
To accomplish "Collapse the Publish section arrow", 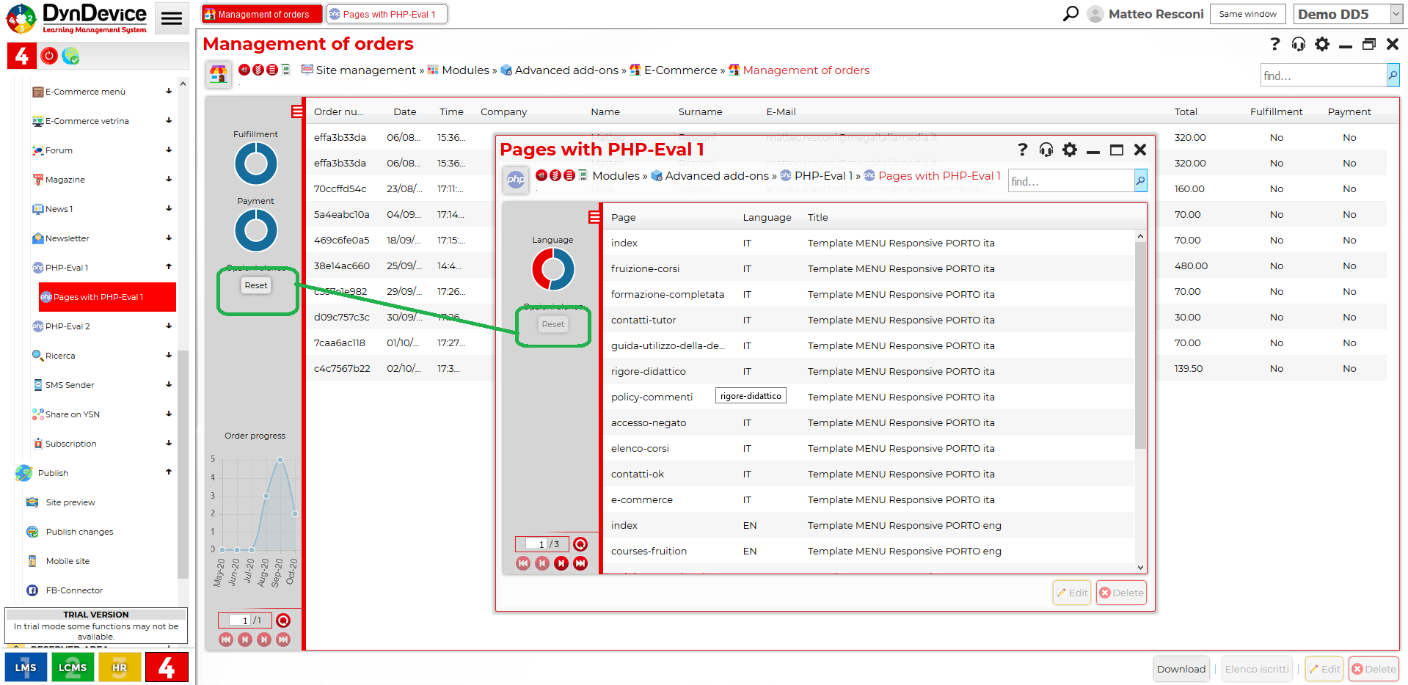I will coord(169,472).
